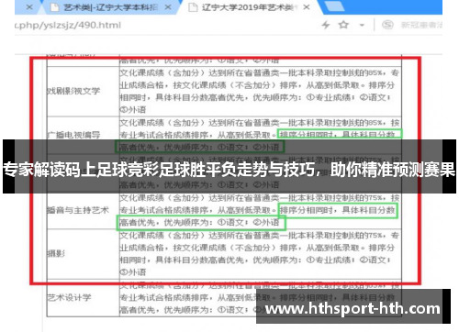Click the page icon on the 艺术类 tab
Screen dimensions: 459x332
pyautogui.click(x=54, y=7)
